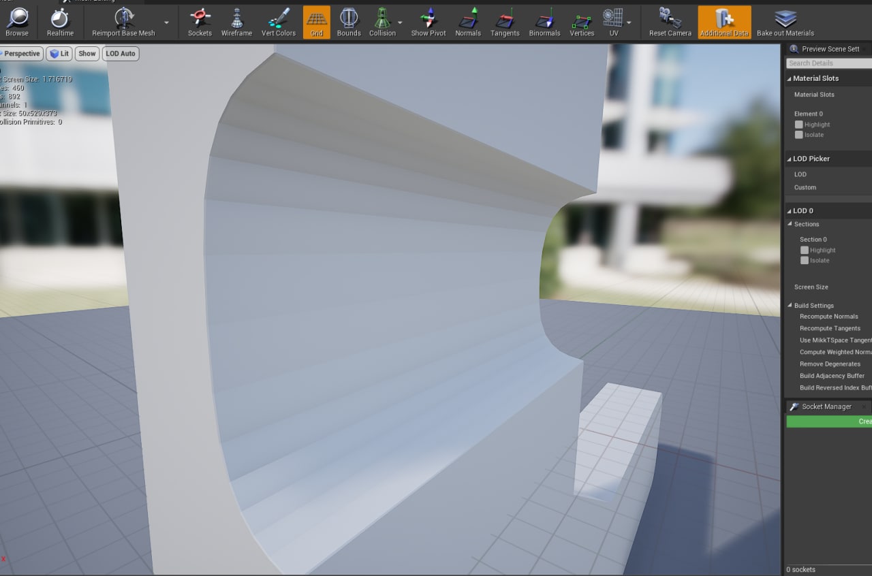Screen dimensions: 872x576
Task: Click the Recompute Normals setting
Action: tap(829, 317)
